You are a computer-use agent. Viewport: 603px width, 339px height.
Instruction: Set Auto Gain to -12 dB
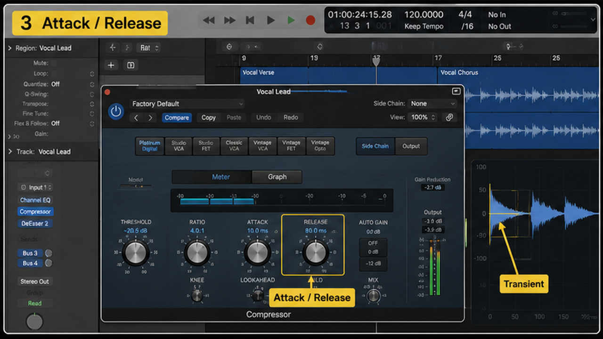(x=373, y=263)
